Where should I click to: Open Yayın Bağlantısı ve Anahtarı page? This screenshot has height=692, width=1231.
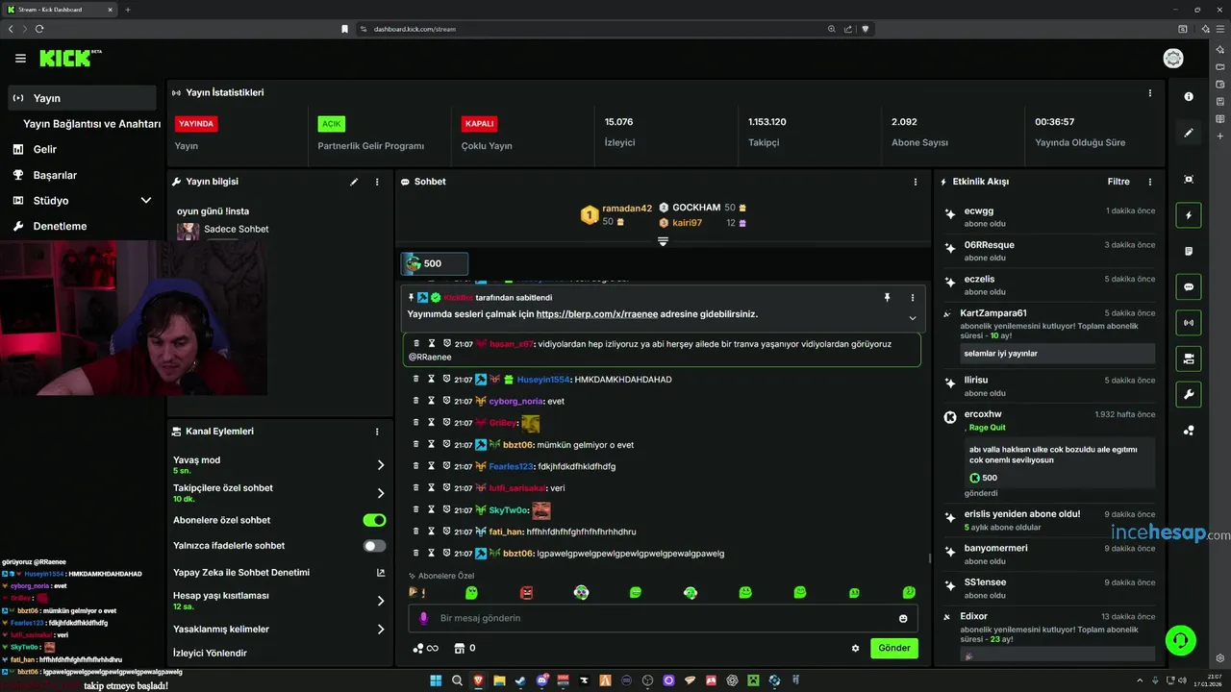tap(91, 124)
